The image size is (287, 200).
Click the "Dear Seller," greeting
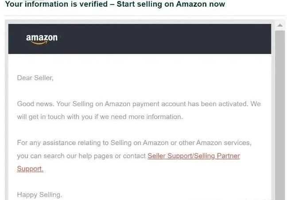tap(35, 78)
